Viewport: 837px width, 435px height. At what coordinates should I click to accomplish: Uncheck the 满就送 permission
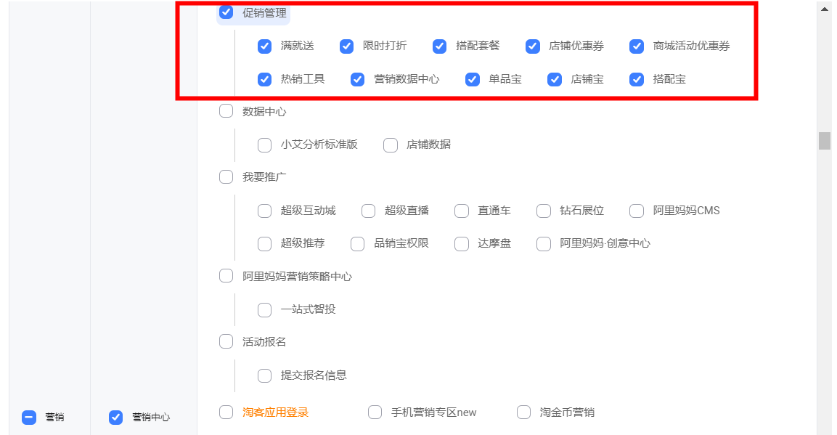point(265,46)
